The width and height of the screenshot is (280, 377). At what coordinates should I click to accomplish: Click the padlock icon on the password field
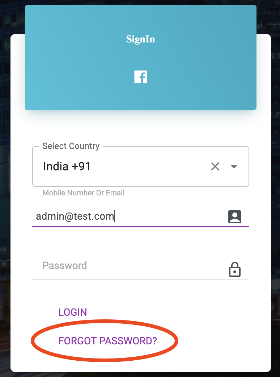(234, 269)
